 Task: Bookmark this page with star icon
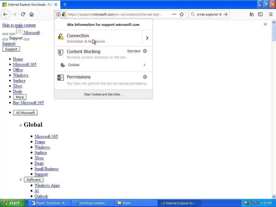coord(182,14)
